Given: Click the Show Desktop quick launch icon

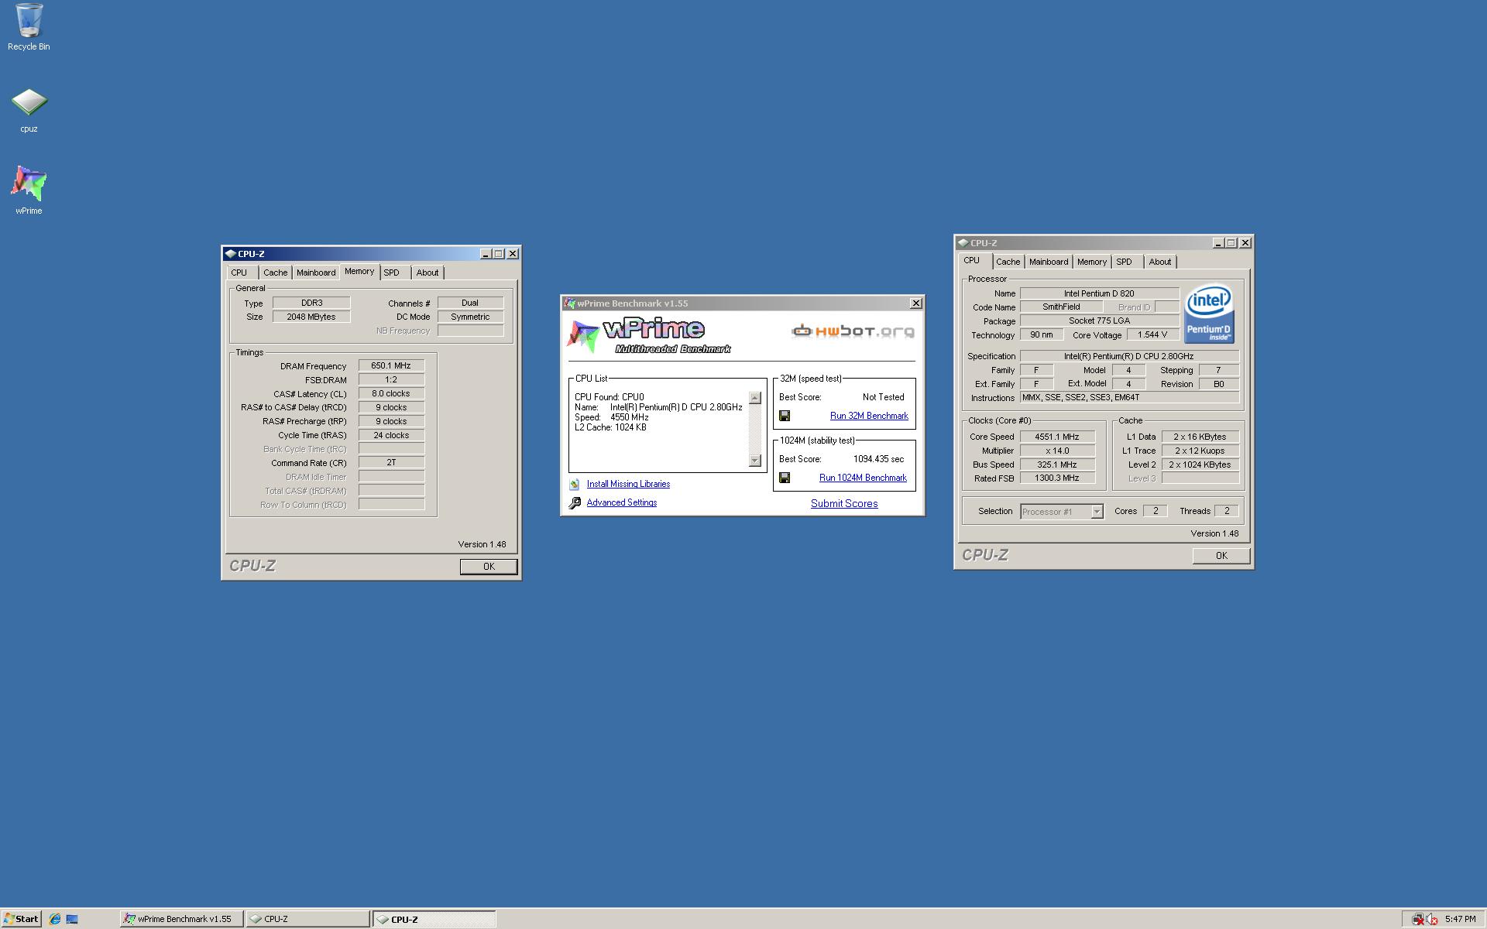Looking at the screenshot, I should pyautogui.click(x=72, y=919).
